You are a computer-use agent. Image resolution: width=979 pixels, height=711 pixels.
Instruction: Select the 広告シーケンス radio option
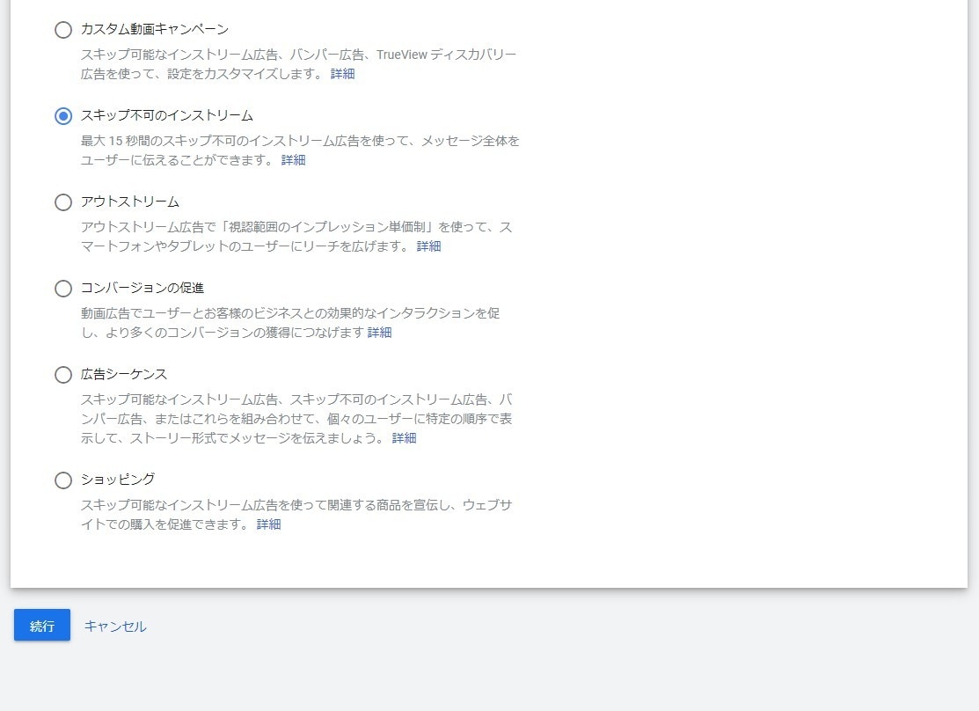[x=63, y=374]
